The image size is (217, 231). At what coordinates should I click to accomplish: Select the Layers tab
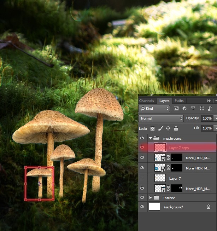(x=164, y=100)
